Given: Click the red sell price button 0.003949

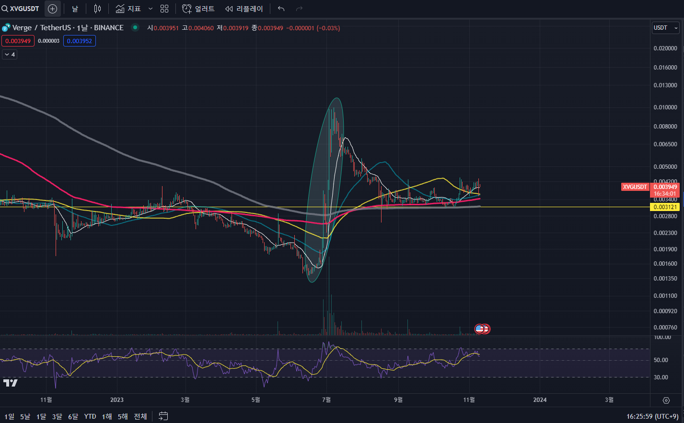Looking at the screenshot, I should 18,41.
